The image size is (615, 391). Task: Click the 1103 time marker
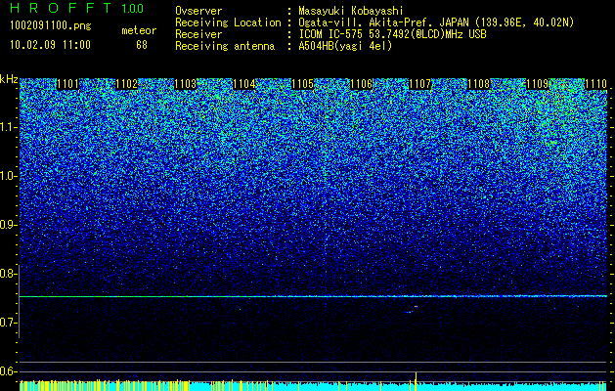tap(185, 84)
